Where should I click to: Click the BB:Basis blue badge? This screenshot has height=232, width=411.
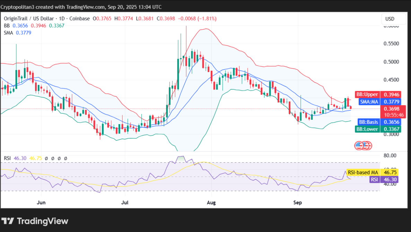click(x=368, y=122)
